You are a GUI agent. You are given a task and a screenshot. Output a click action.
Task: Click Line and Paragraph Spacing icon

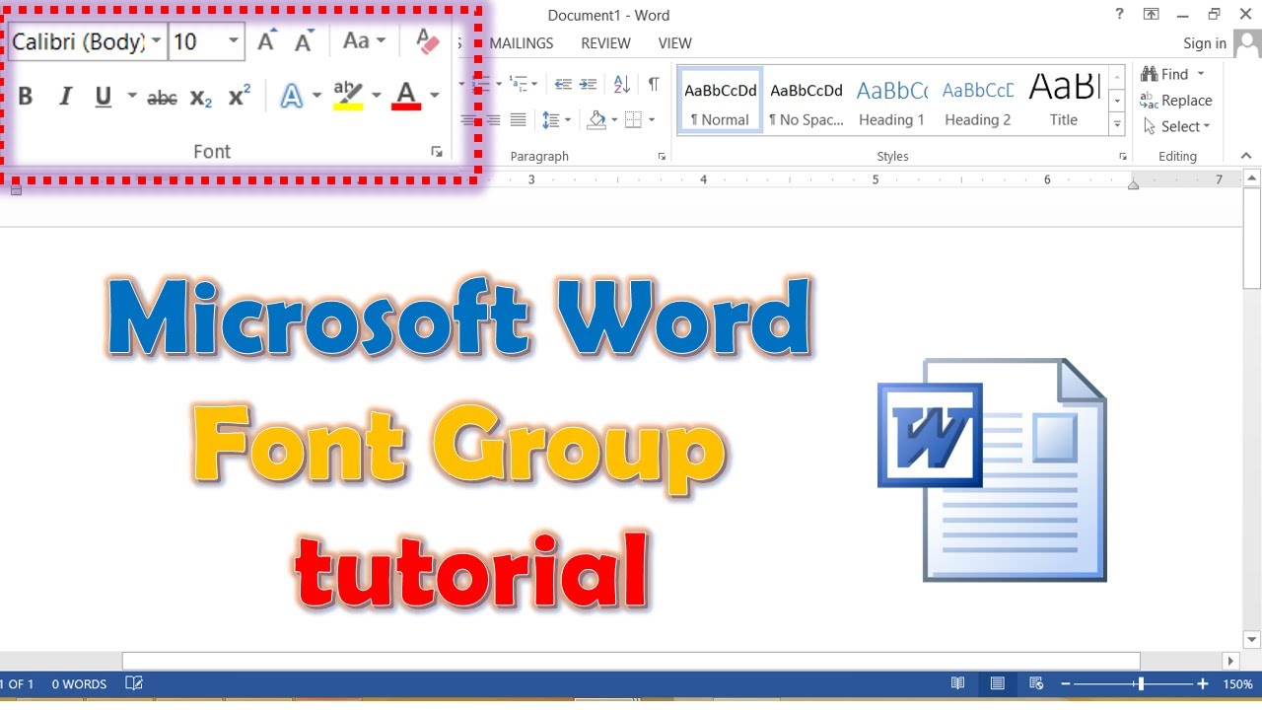[550, 120]
